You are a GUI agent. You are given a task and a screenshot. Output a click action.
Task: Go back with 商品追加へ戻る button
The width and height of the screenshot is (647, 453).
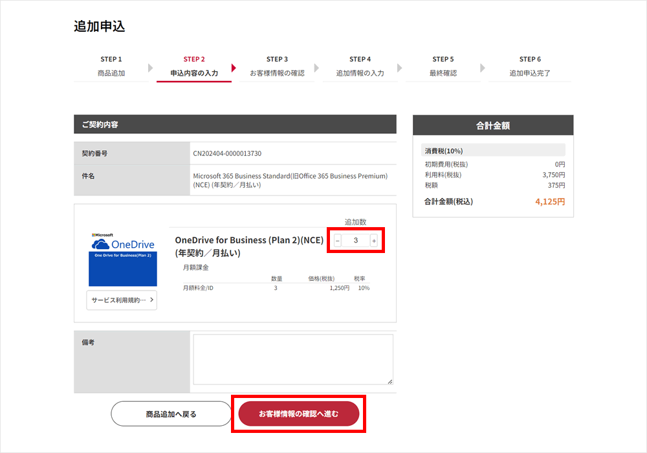coord(171,414)
